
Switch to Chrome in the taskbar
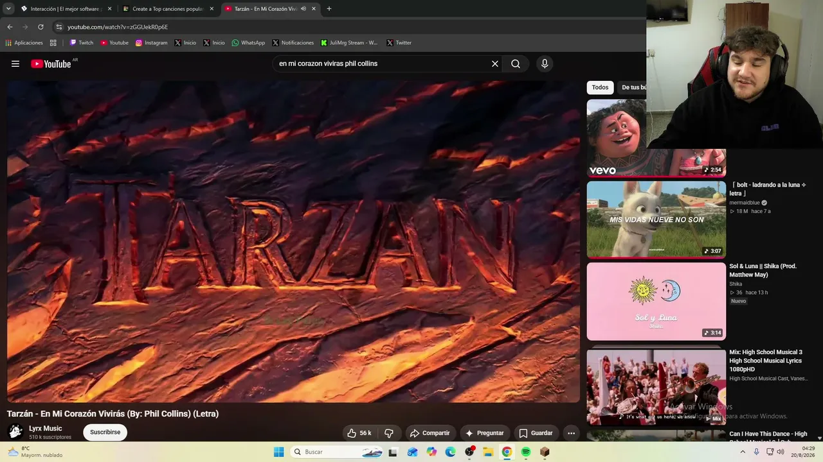pyautogui.click(x=507, y=452)
